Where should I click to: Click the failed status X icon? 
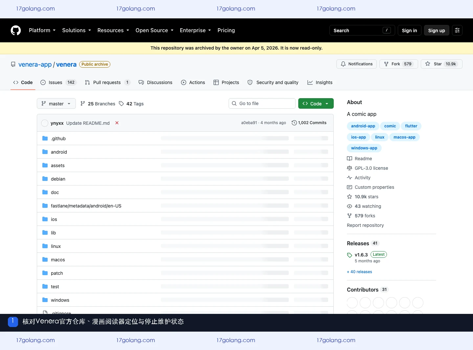(117, 123)
